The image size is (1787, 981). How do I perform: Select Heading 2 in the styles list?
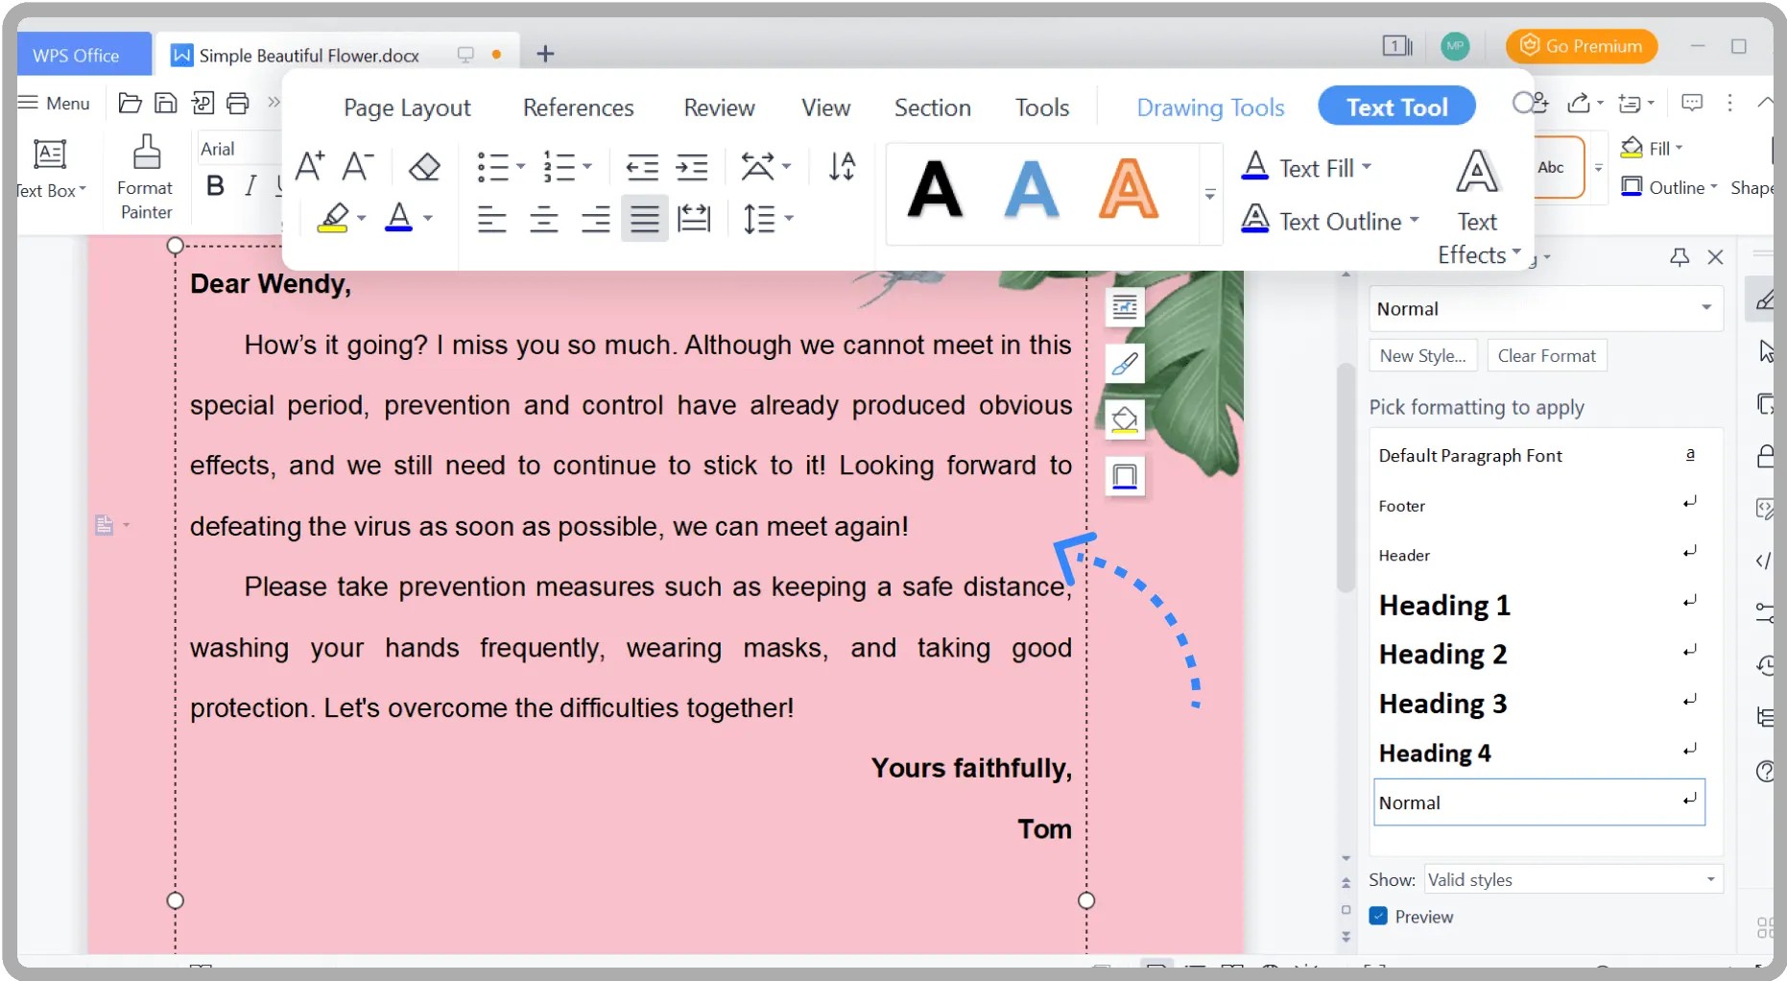[1538, 654]
